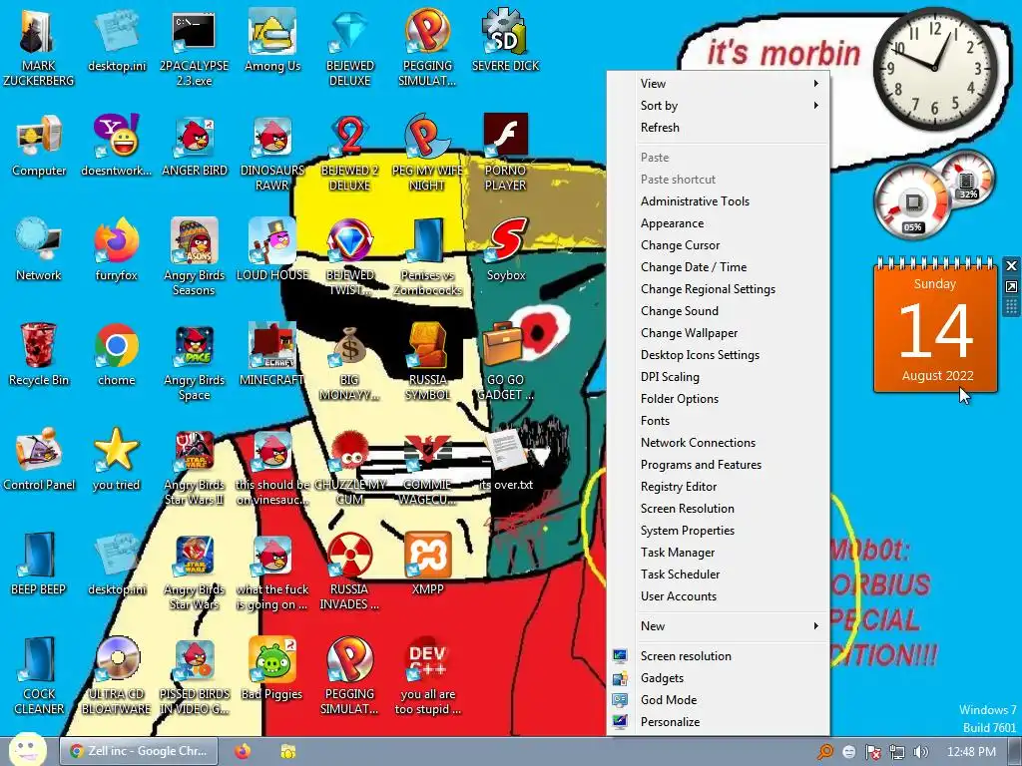Screen dimensions: 1022x766
Task: Open Administrative Tools from context menu
Action: coord(719,201)
